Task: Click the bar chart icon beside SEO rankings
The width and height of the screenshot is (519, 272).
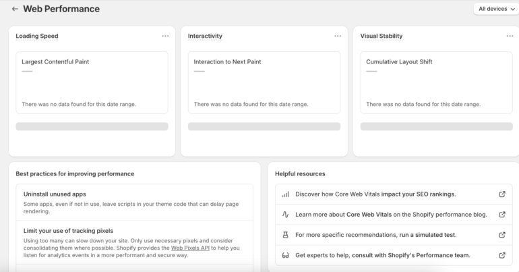Action: click(x=285, y=194)
